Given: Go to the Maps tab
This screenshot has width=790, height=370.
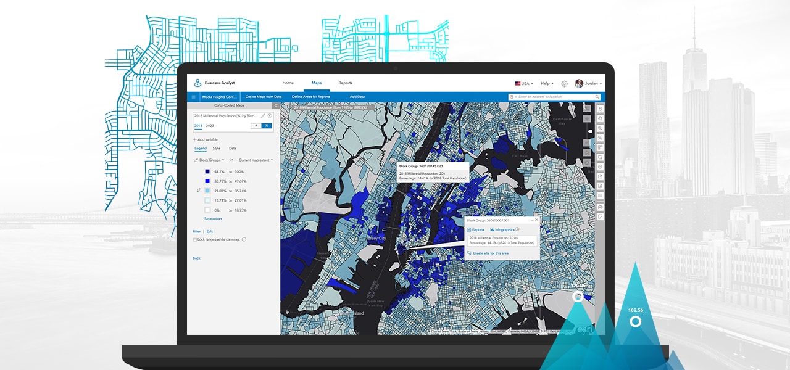Looking at the screenshot, I should 317,83.
